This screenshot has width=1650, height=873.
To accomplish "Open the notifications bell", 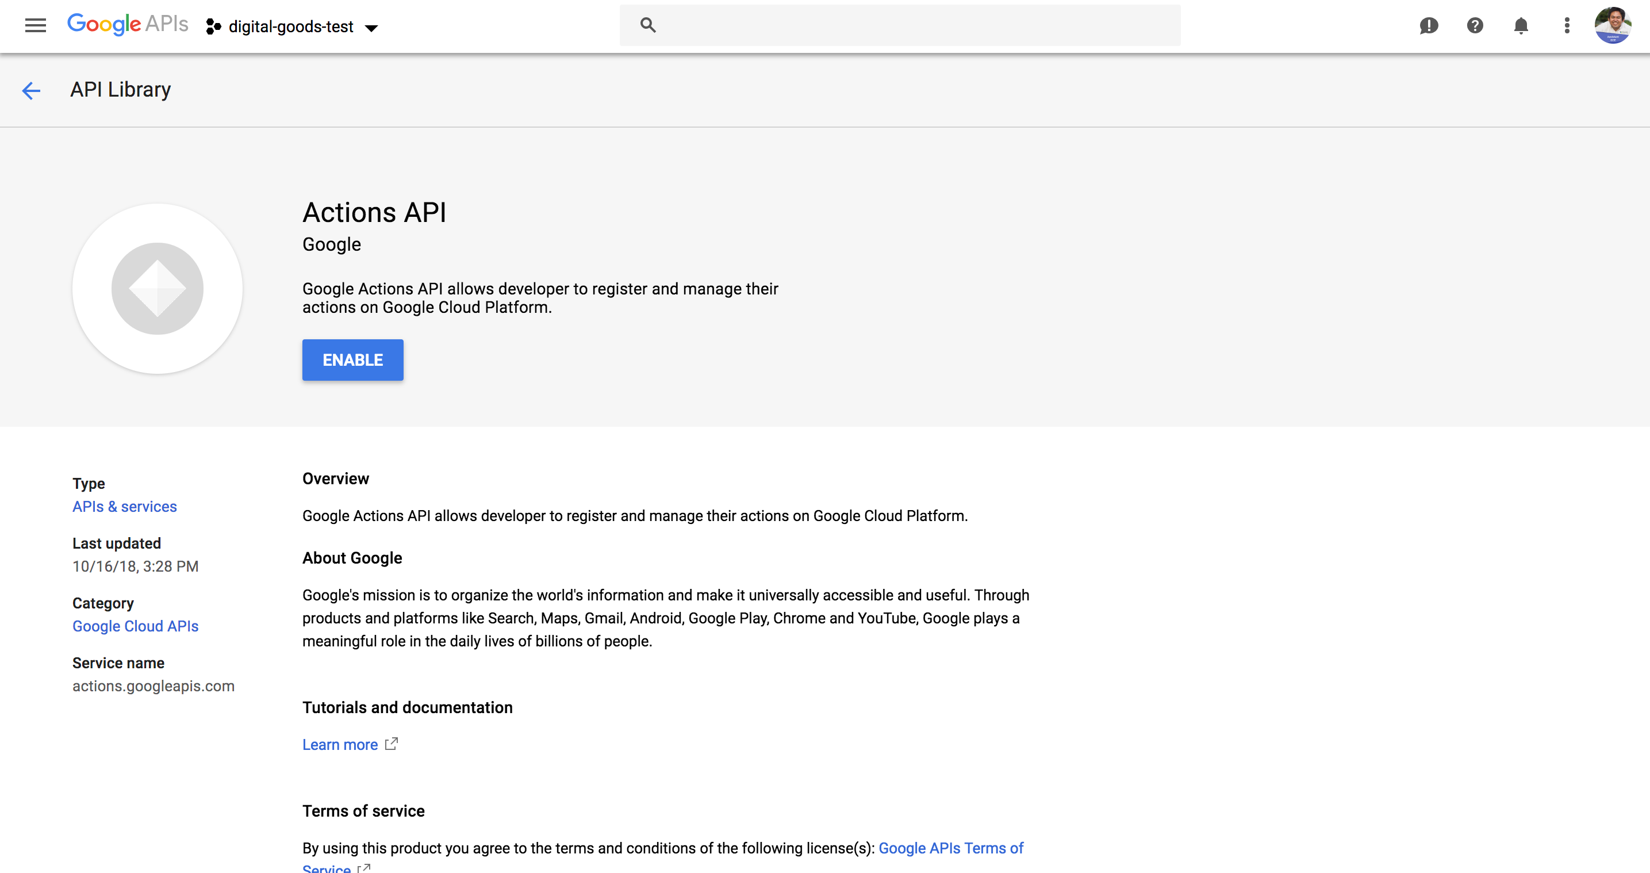I will point(1521,26).
